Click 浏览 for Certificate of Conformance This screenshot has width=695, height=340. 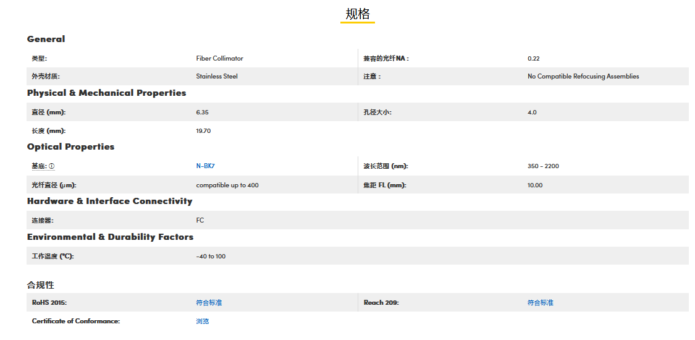coord(203,321)
